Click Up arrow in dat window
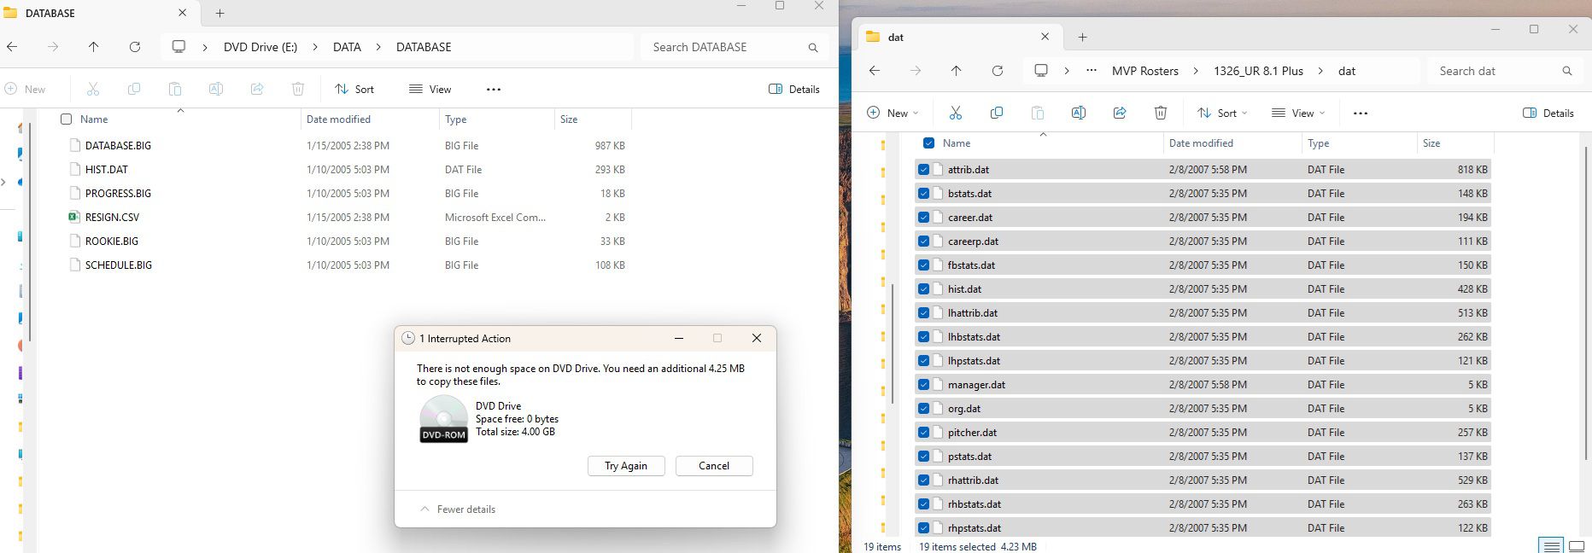1592x553 pixels. pos(957,71)
